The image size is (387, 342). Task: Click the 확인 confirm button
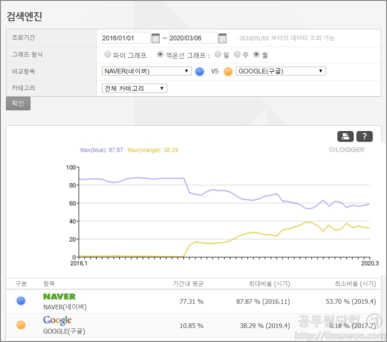point(18,104)
